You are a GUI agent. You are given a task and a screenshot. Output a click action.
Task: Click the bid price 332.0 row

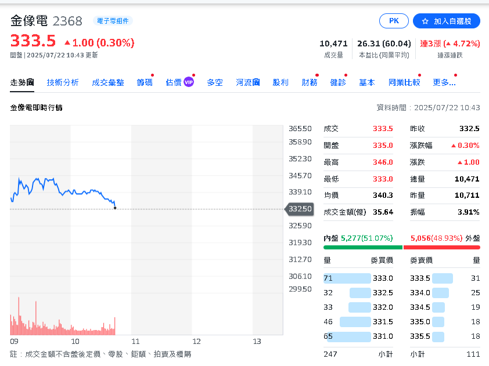pos(358,307)
